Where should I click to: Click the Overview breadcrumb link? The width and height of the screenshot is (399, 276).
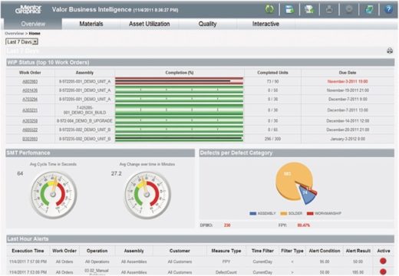click(x=15, y=33)
